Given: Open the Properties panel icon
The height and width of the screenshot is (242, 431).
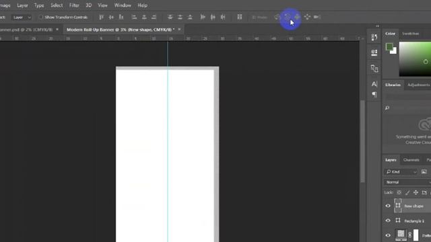Looking at the screenshot, I should 374,52.
